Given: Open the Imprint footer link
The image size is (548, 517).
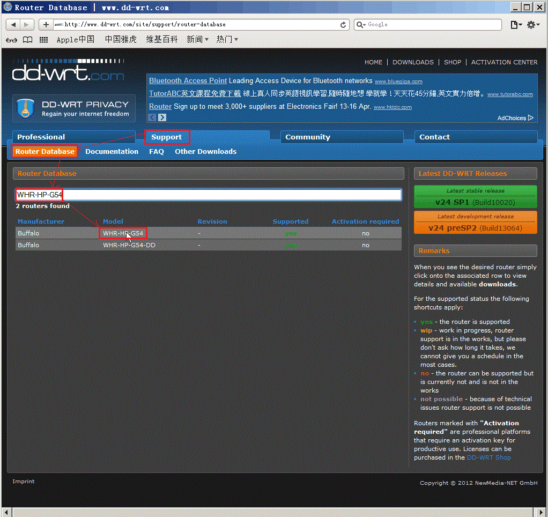Looking at the screenshot, I should click(x=24, y=482).
